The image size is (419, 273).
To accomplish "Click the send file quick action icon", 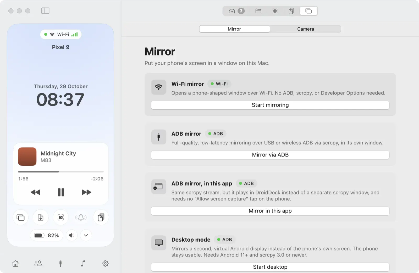I will (41, 218).
